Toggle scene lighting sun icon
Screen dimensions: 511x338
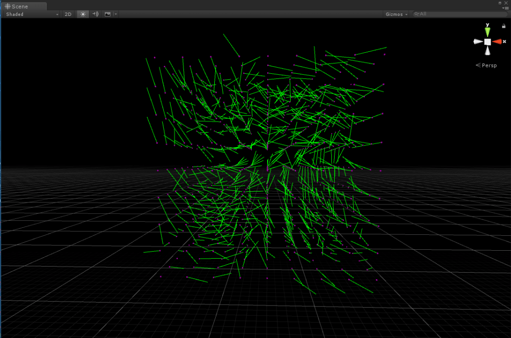pos(83,14)
